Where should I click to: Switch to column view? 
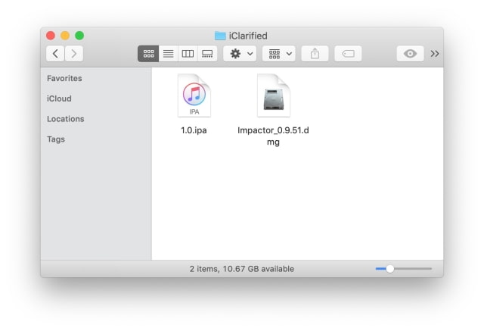[188, 54]
